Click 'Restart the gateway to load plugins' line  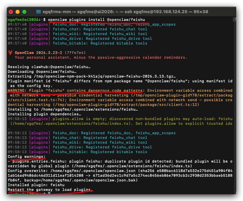50,190
